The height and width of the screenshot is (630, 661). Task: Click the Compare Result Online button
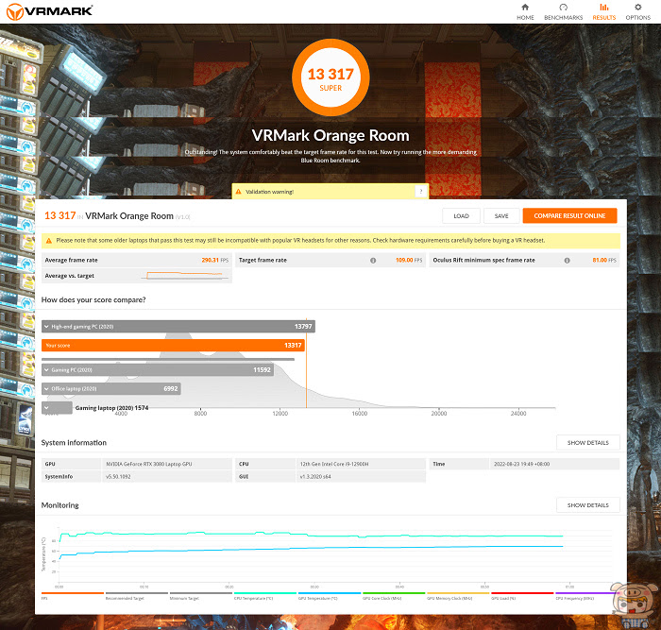coord(569,216)
